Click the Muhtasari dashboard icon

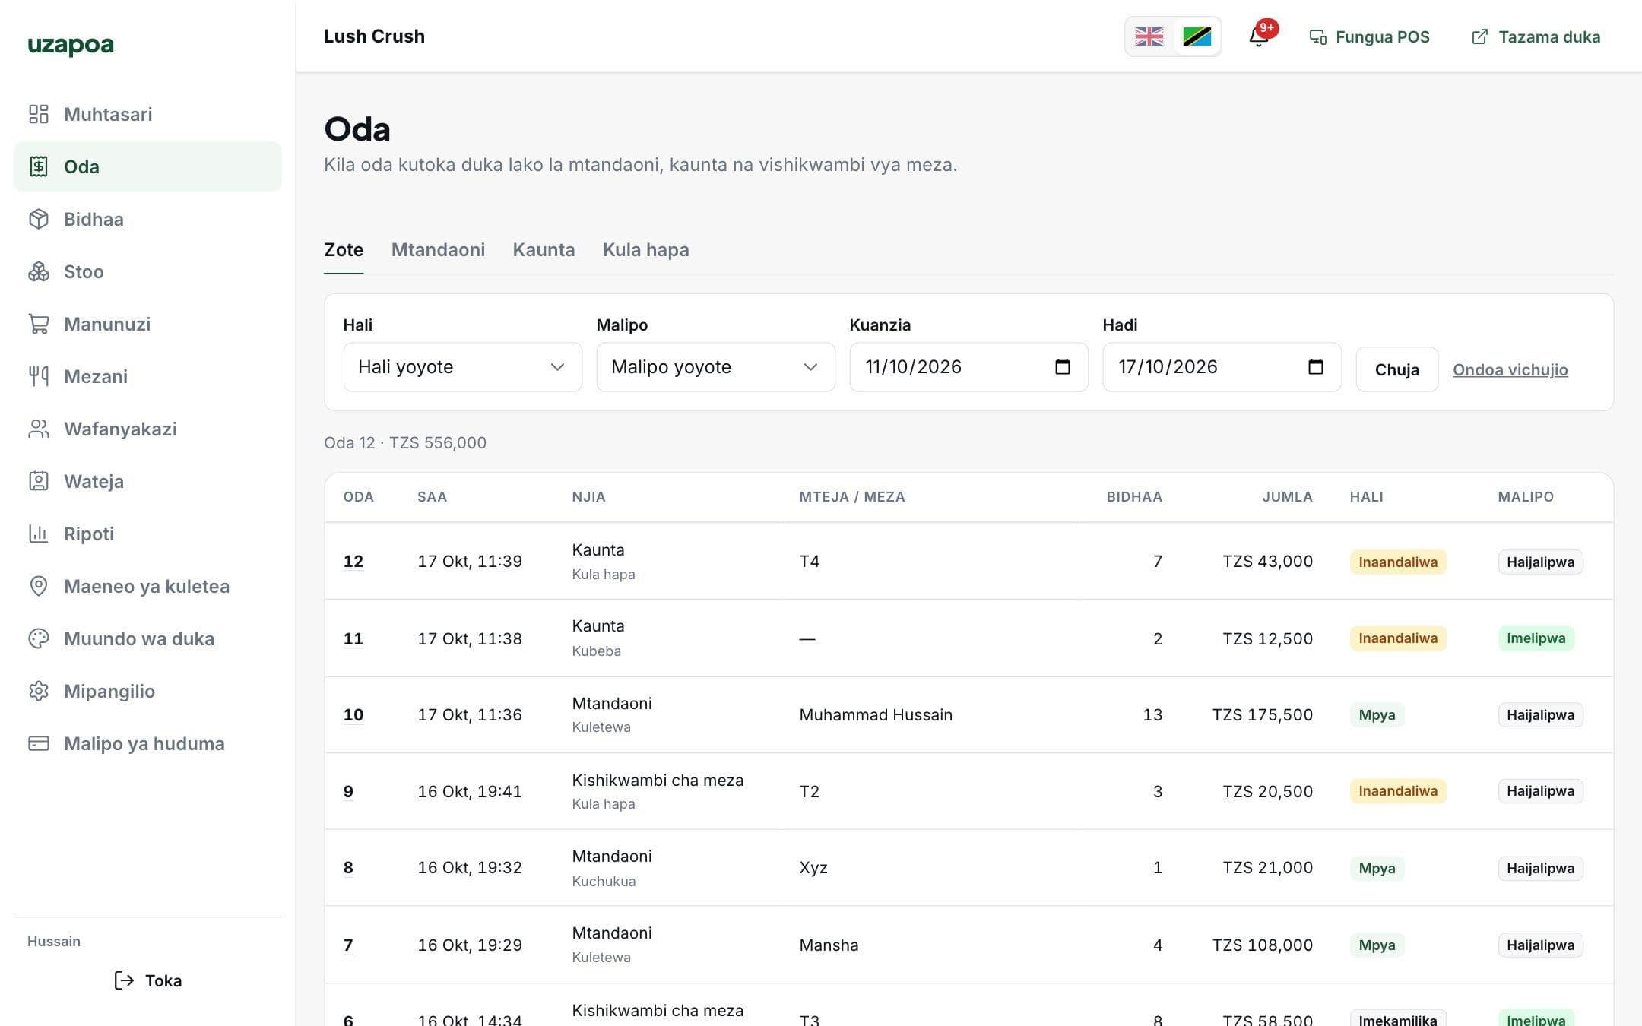[x=39, y=114]
